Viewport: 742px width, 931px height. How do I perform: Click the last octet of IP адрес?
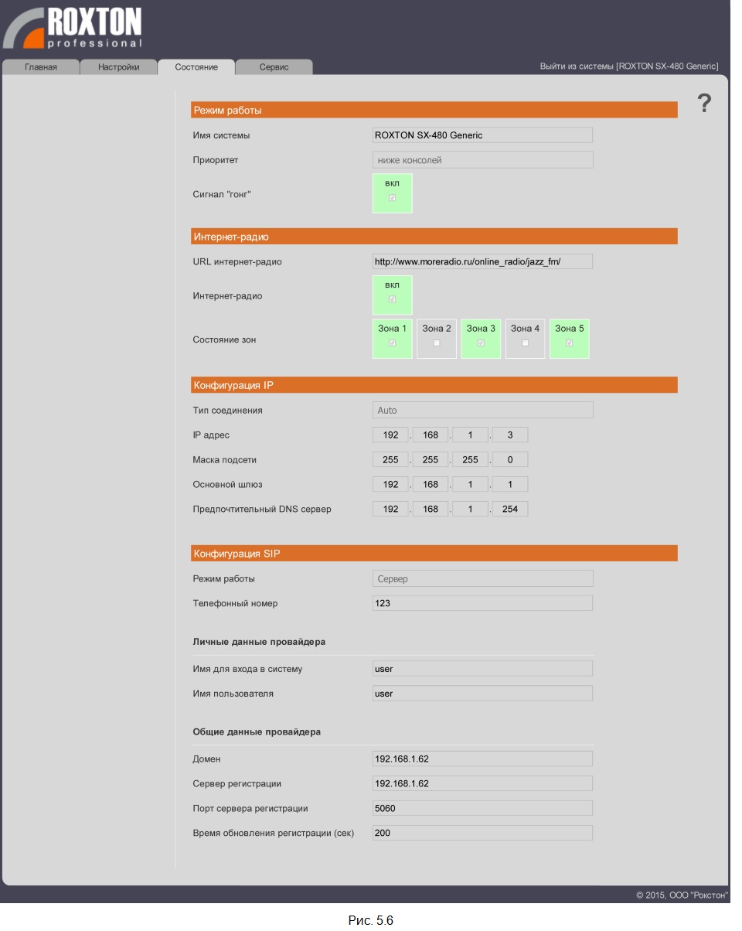[510, 435]
